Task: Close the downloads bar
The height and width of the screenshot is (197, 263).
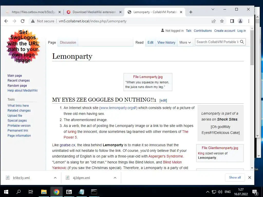Action: 250,178
